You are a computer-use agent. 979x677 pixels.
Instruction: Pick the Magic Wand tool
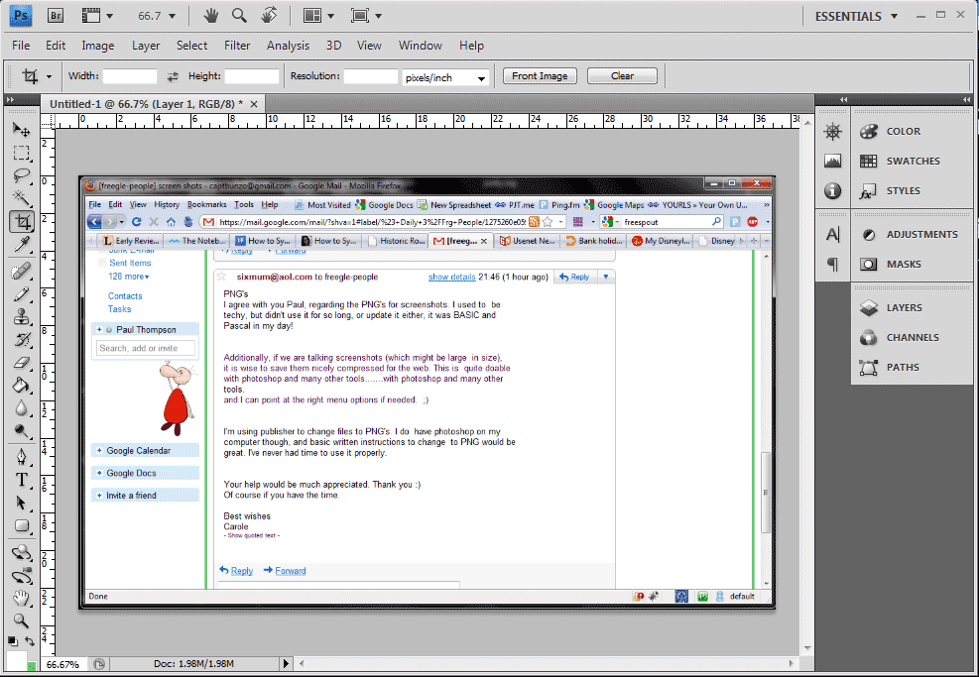[21, 198]
